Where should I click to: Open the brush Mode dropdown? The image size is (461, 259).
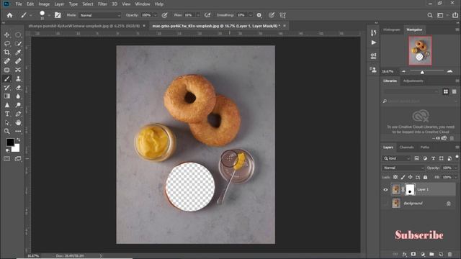click(x=100, y=15)
